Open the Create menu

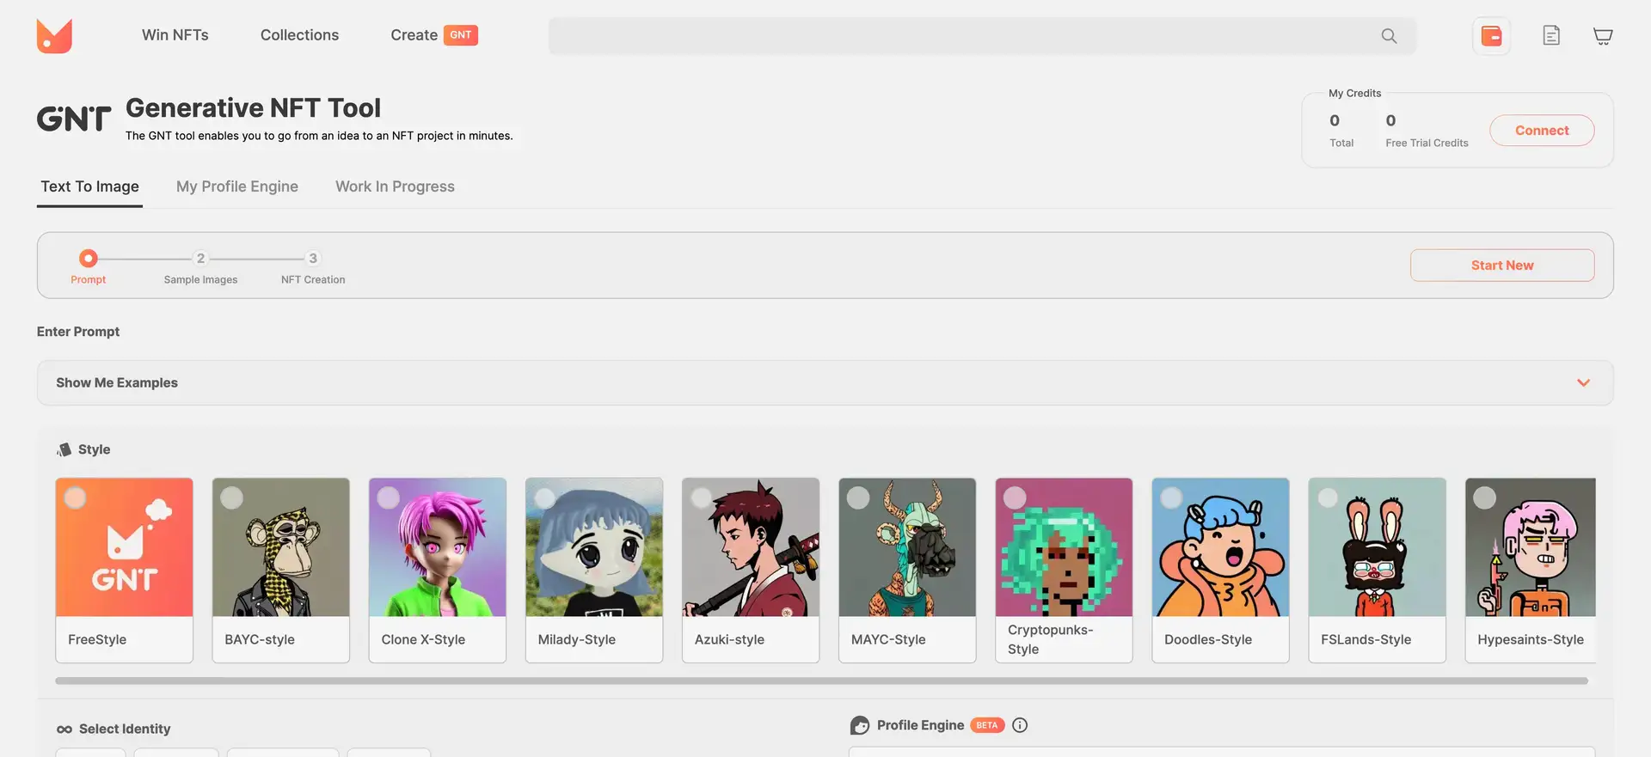click(414, 35)
